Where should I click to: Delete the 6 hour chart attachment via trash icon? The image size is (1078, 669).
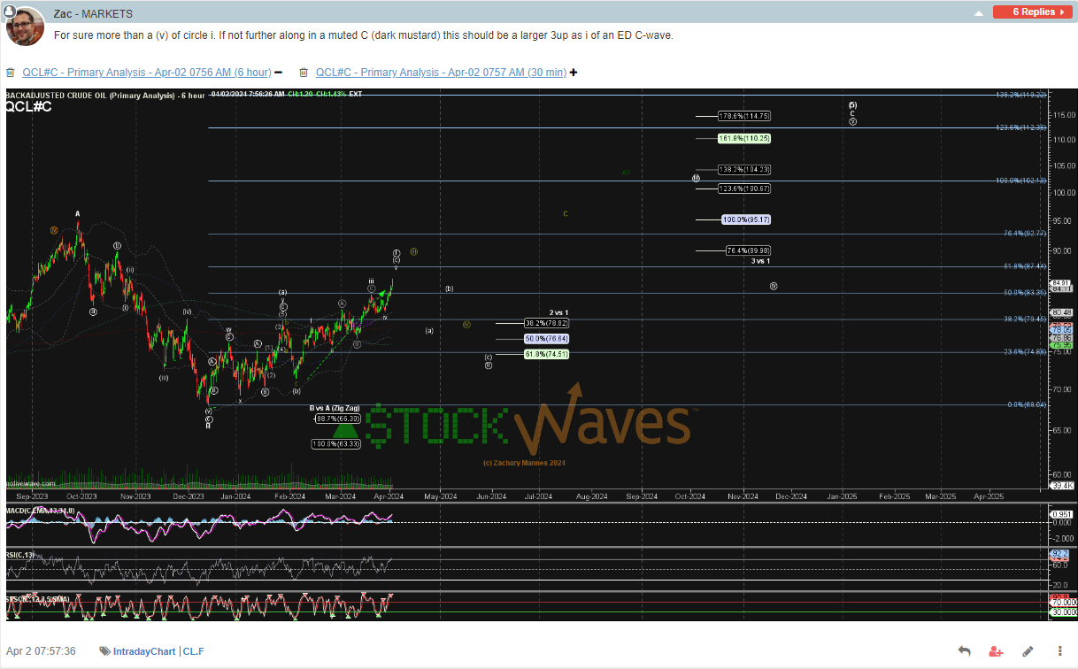click(x=11, y=73)
